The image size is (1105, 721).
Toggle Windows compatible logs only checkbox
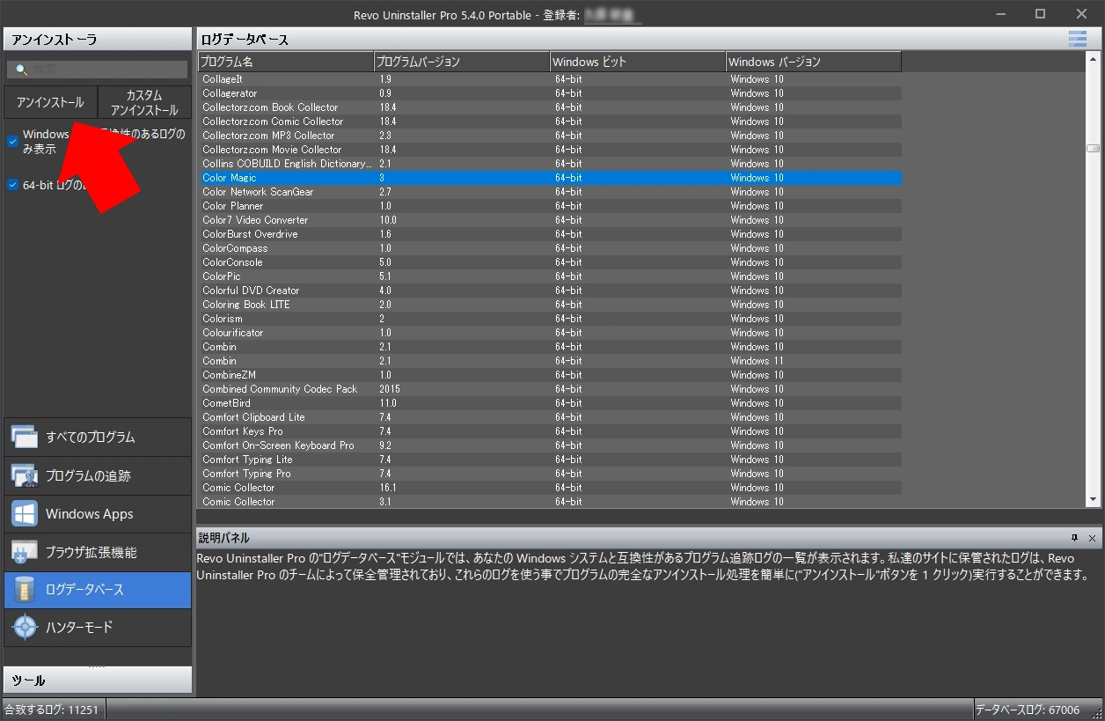click(13, 141)
